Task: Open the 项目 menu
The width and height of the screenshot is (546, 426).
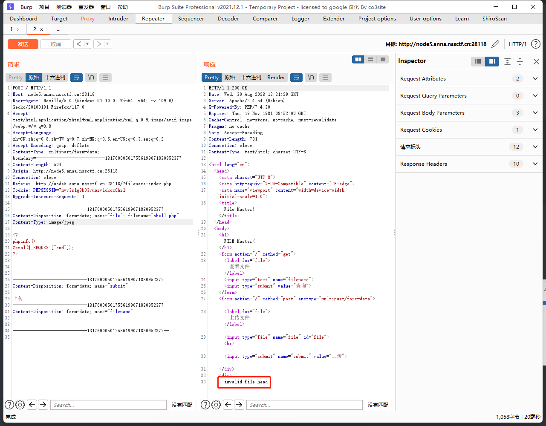Action: (x=44, y=7)
